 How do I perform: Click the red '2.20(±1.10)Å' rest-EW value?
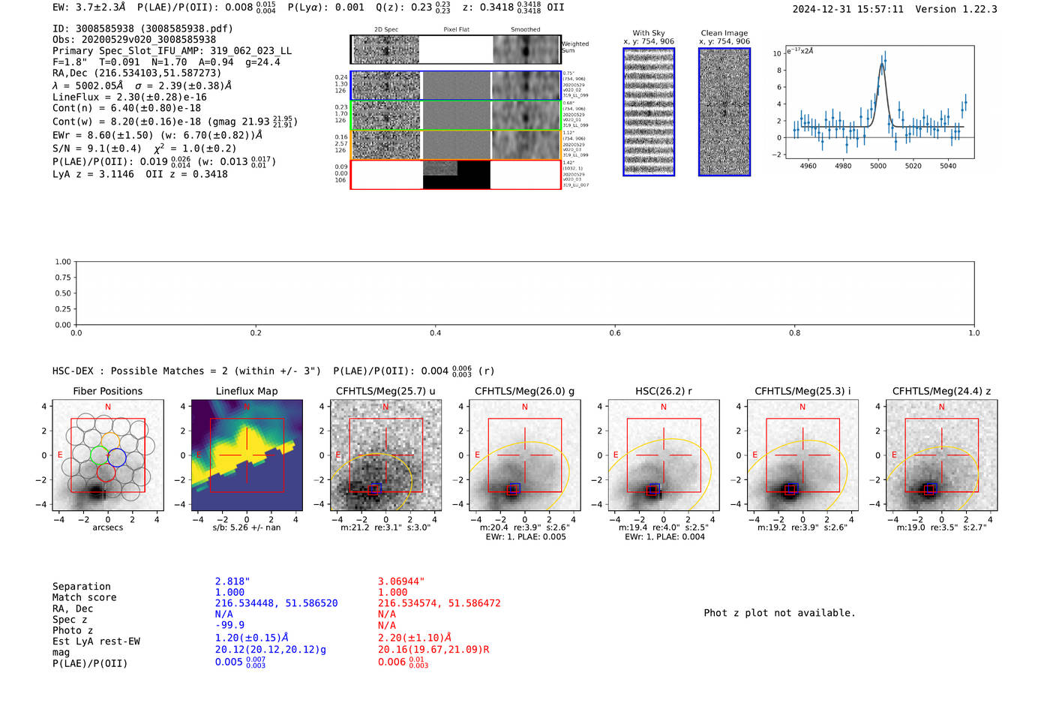(x=415, y=638)
